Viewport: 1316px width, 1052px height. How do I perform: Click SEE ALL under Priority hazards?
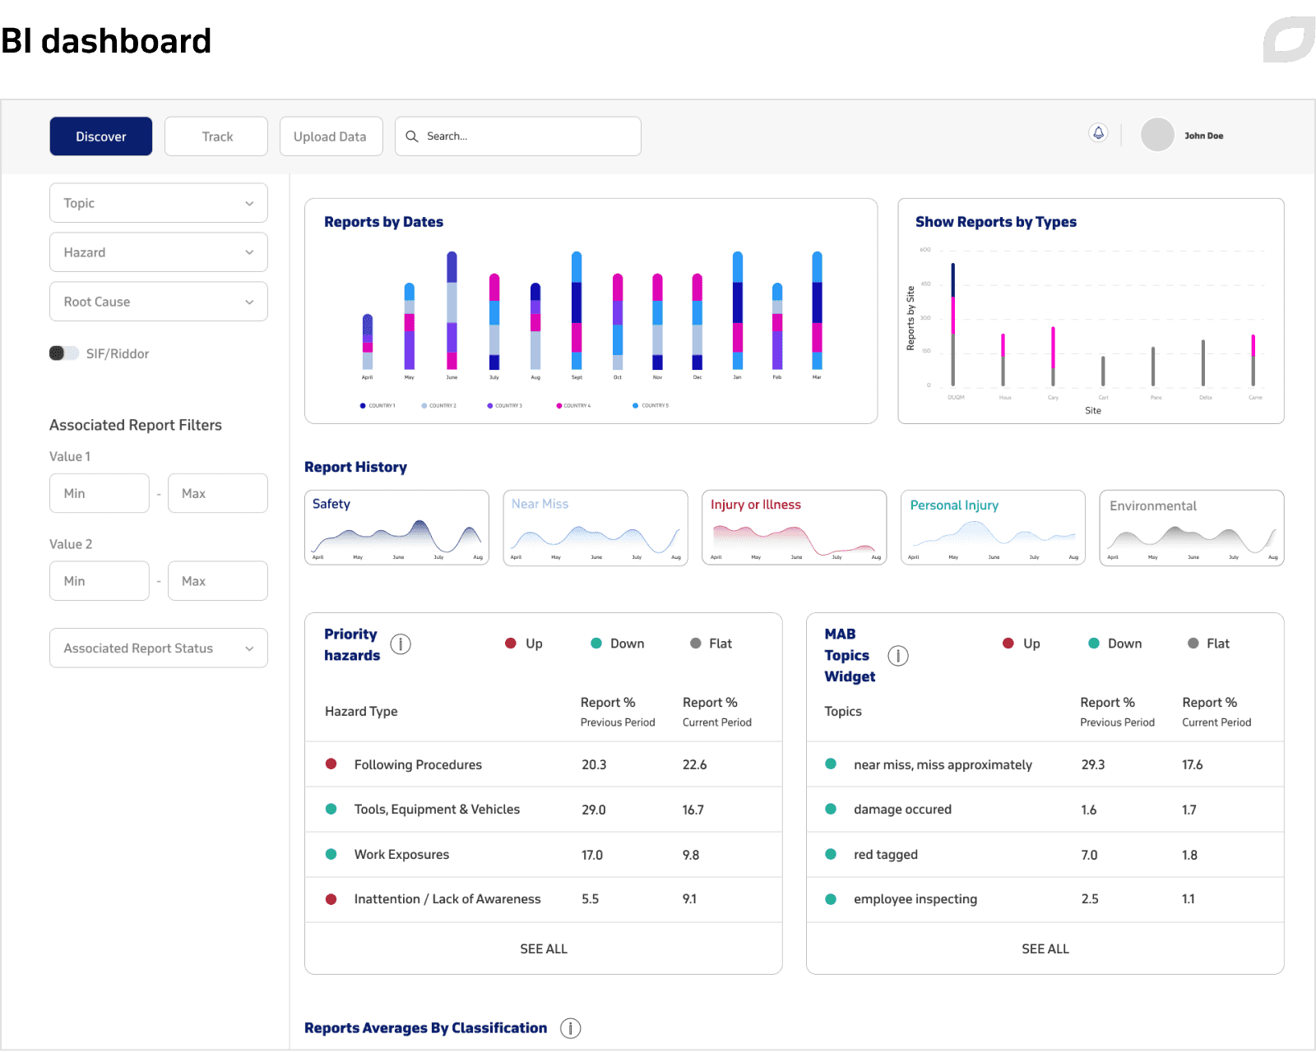[544, 949]
